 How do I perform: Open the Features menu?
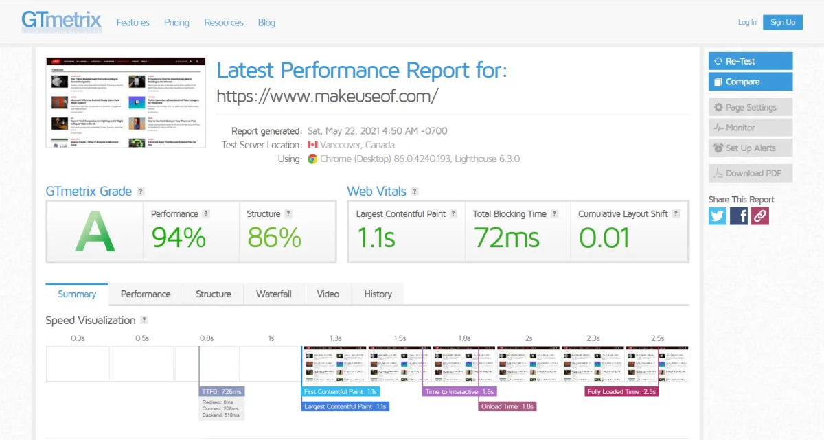(133, 23)
